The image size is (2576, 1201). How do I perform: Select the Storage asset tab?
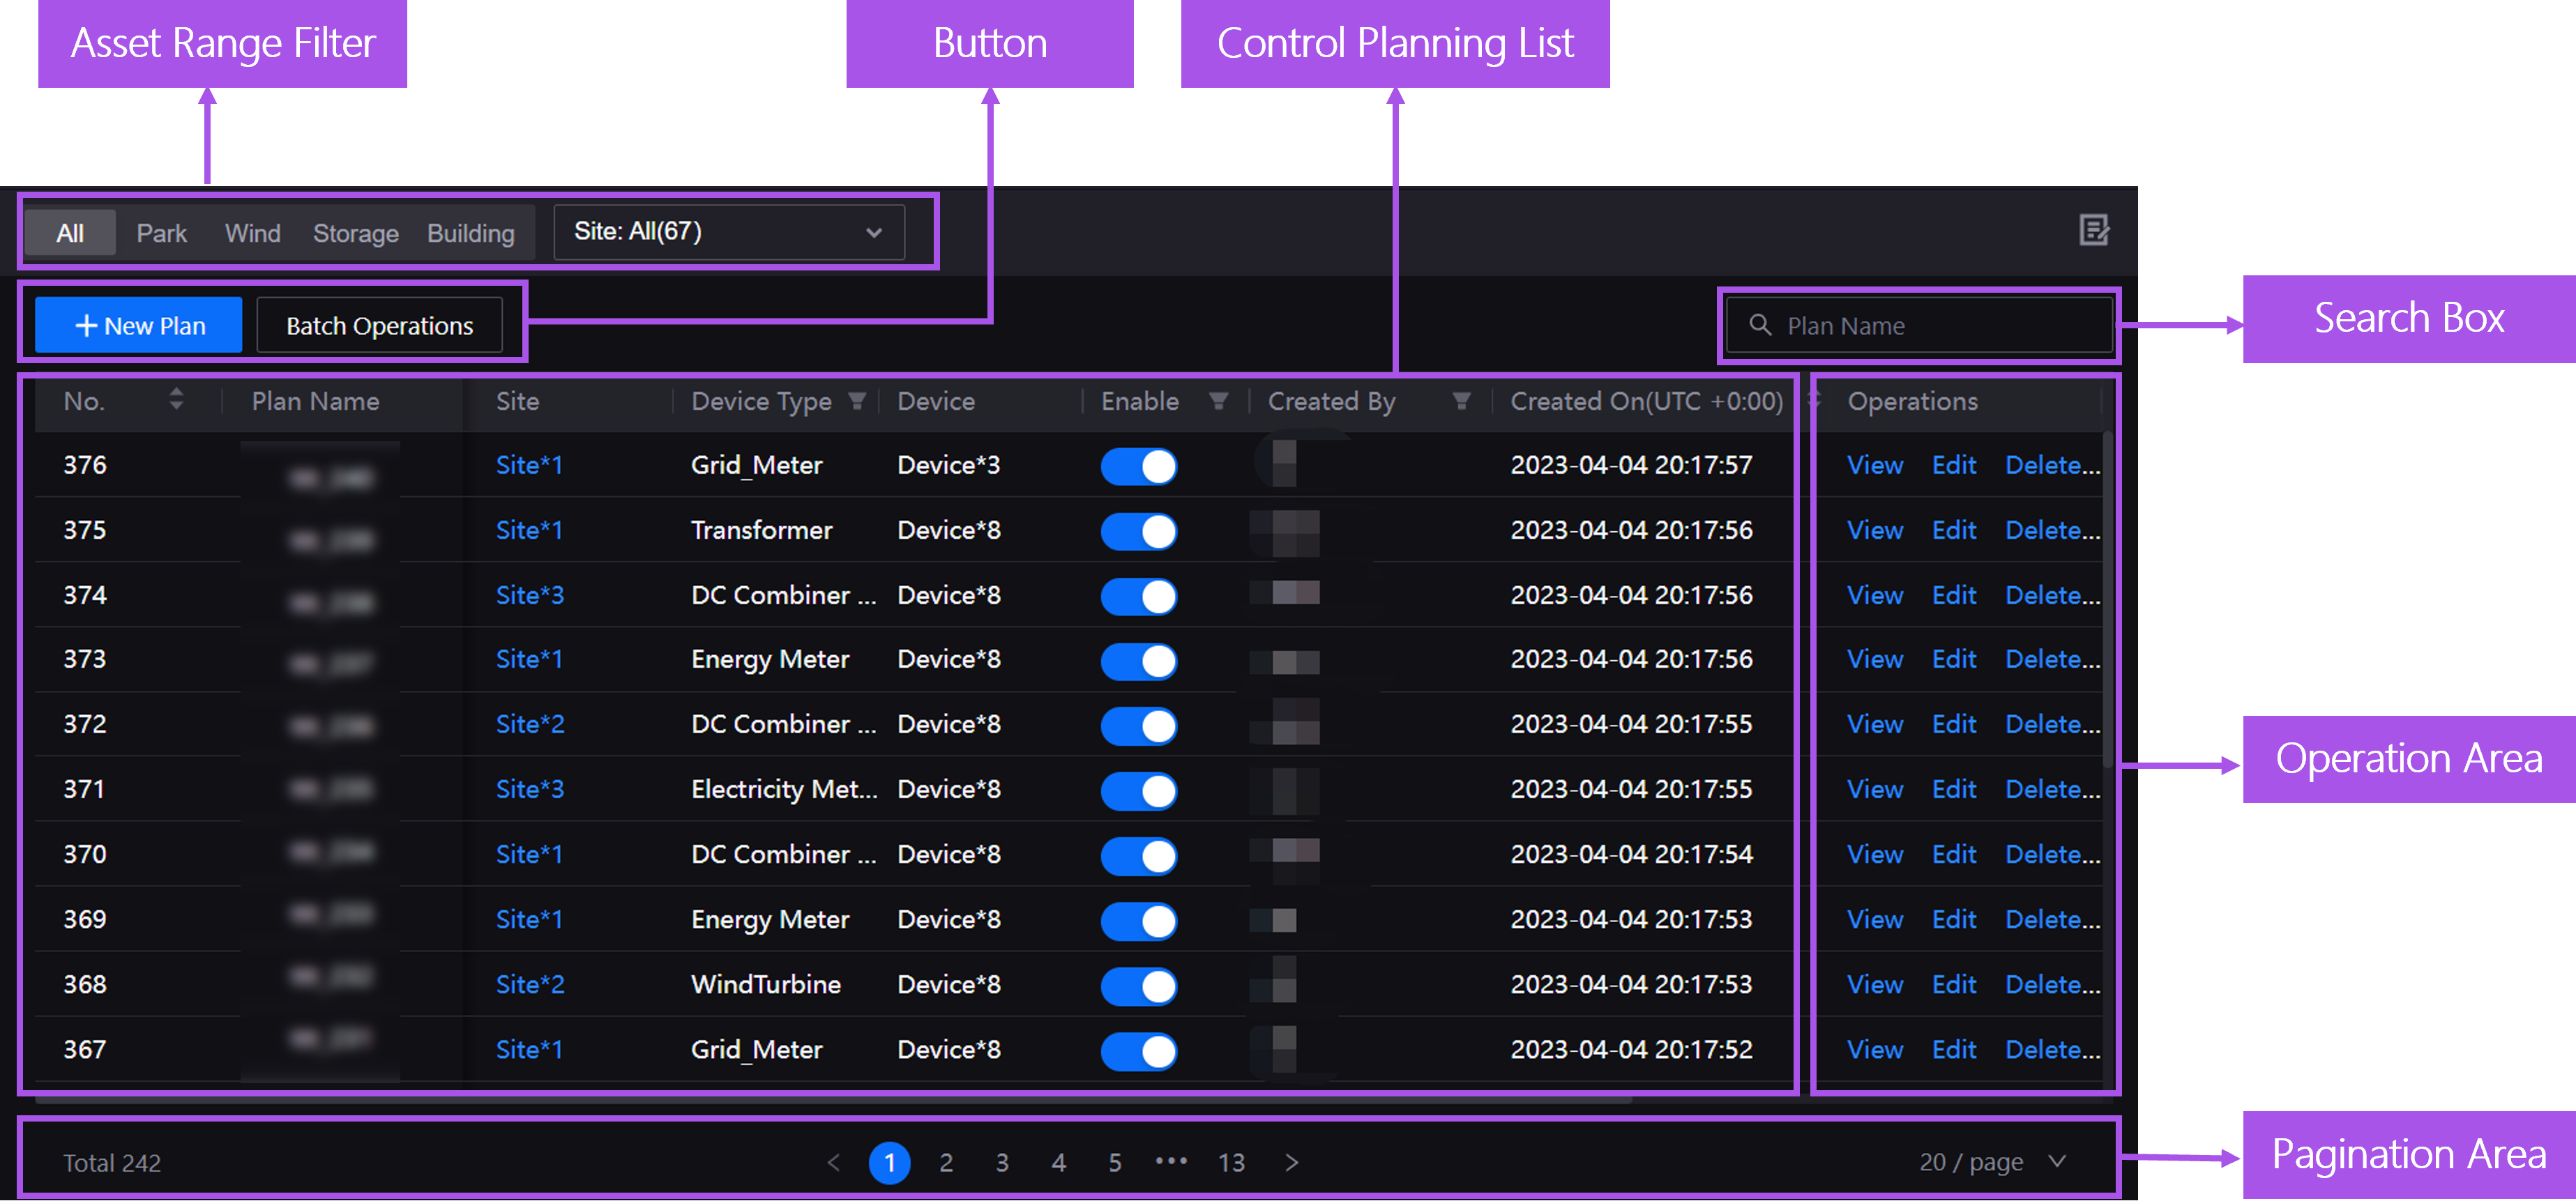[355, 233]
